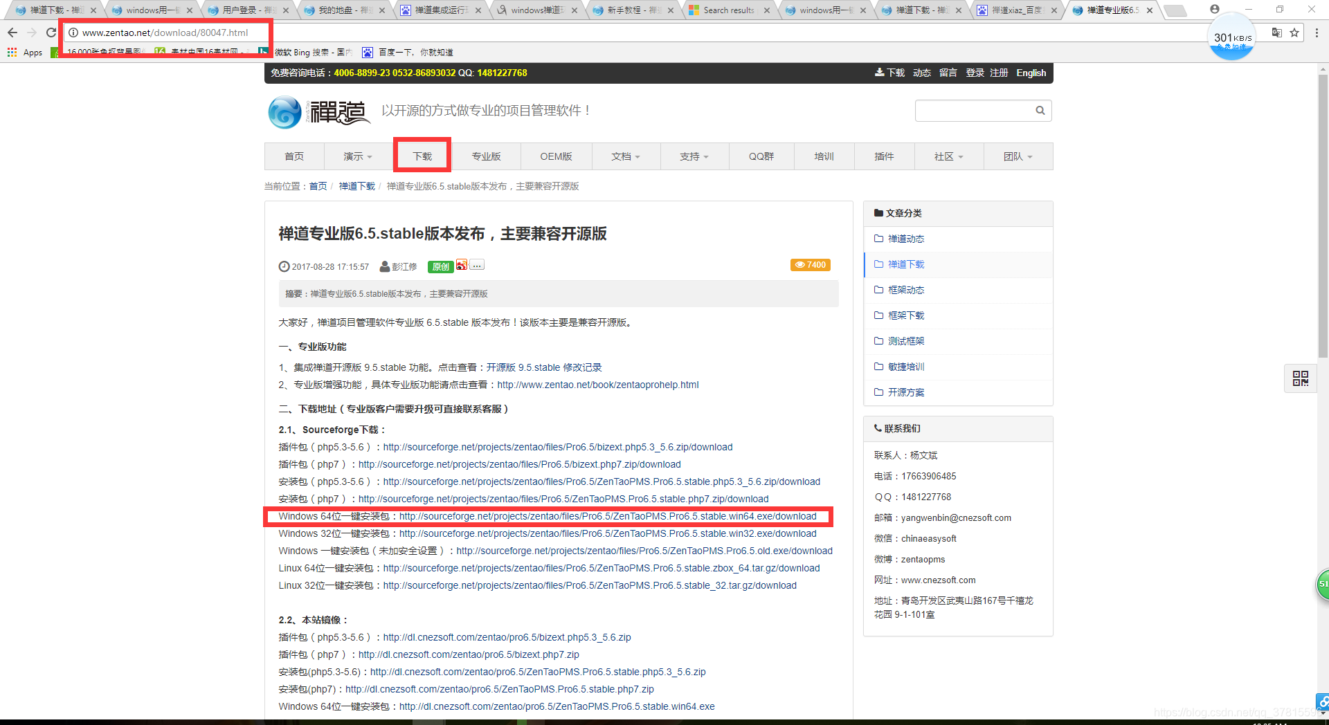The image size is (1329, 725).
Task: Switch the site language to English
Action: point(1031,73)
